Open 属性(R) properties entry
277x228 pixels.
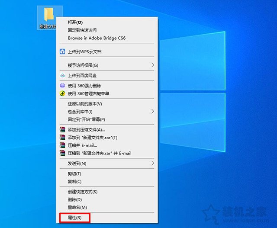[107, 218]
